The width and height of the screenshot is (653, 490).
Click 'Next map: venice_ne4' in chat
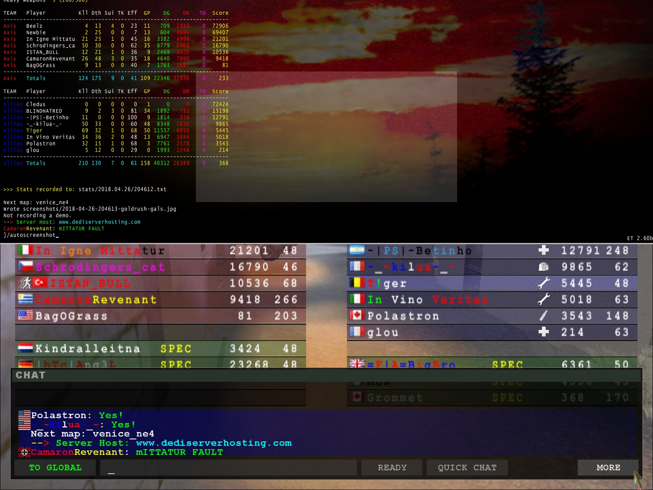(92, 434)
